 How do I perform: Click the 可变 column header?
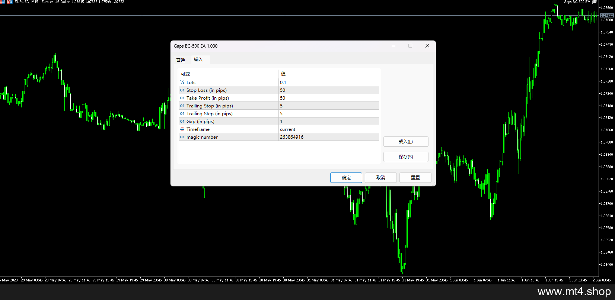click(x=229, y=74)
